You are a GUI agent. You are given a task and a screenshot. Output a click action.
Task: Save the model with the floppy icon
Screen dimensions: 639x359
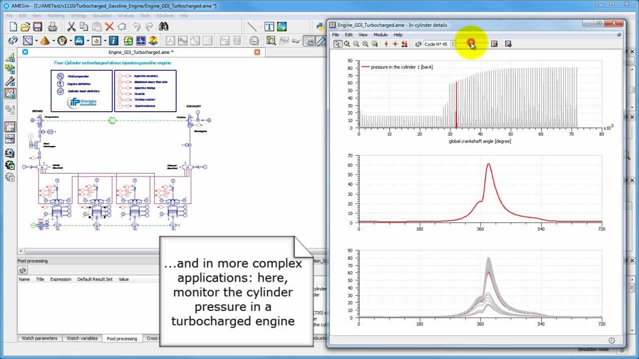pos(37,27)
